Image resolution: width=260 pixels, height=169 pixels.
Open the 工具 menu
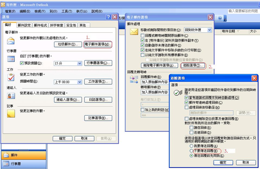pyautogui.click(x=67, y=11)
